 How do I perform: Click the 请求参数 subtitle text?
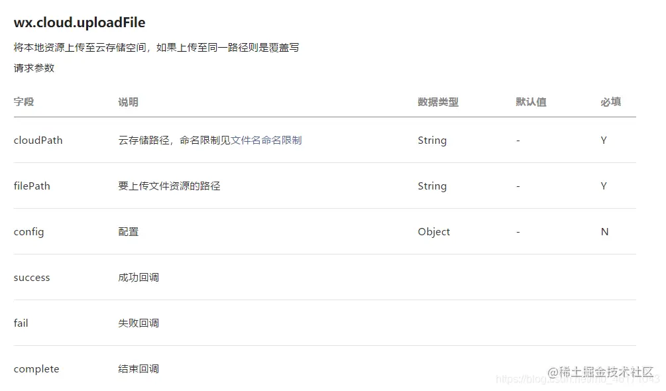(x=34, y=68)
